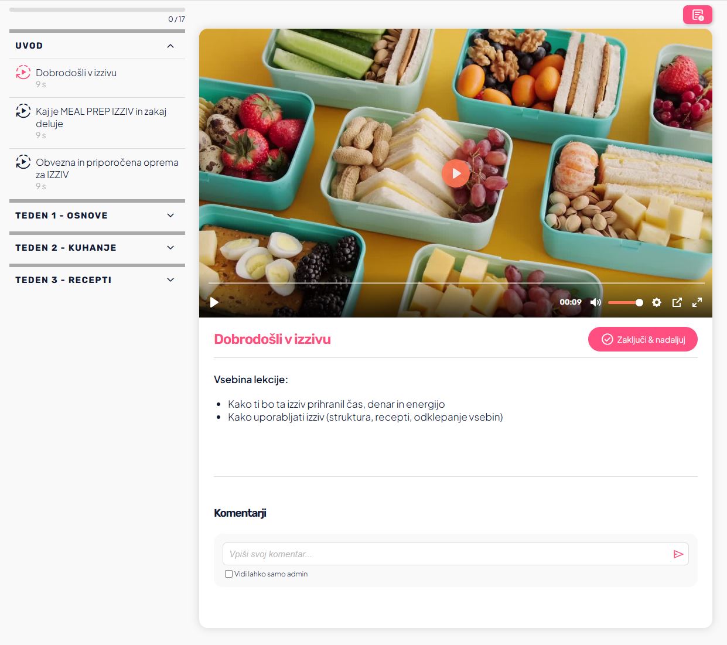This screenshot has height=645, width=727.
Task: Mute the video using the speaker icon
Action: (x=595, y=302)
